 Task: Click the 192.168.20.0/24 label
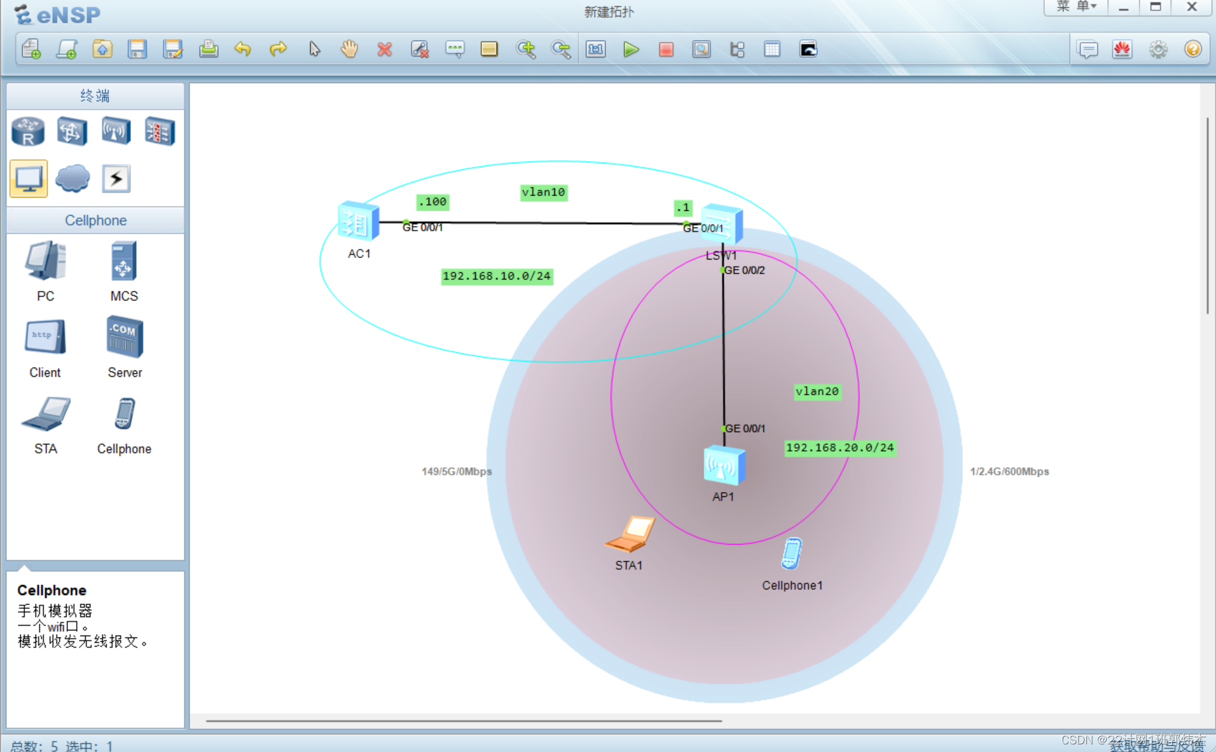pyautogui.click(x=840, y=448)
